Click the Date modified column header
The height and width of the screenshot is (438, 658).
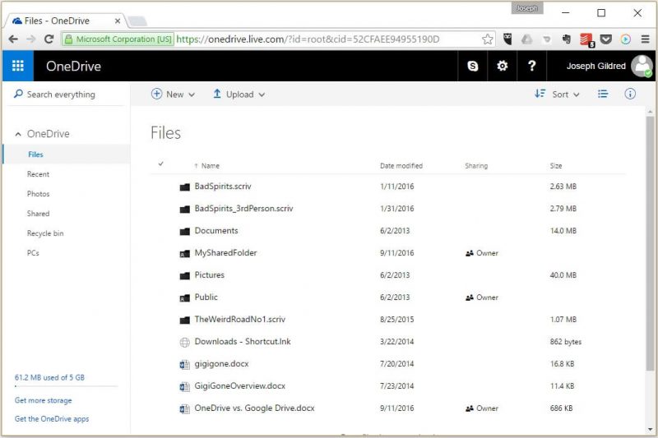coord(401,166)
